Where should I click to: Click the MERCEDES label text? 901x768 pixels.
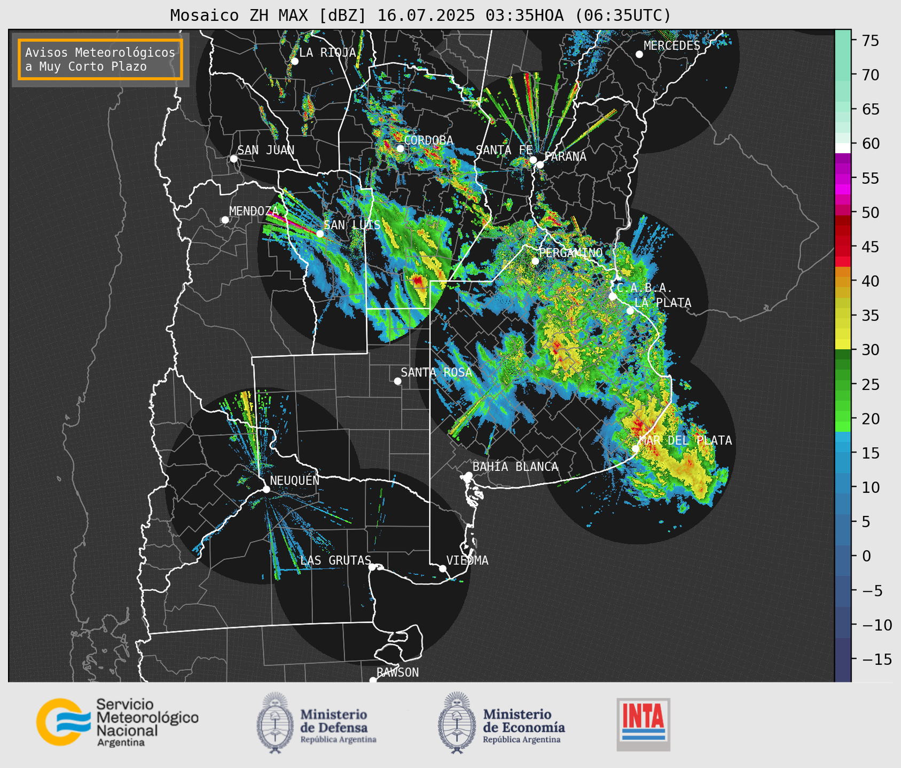click(x=671, y=46)
